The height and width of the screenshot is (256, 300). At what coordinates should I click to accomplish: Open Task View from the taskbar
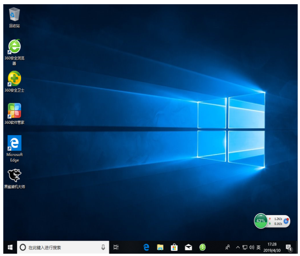coord(116,247)
